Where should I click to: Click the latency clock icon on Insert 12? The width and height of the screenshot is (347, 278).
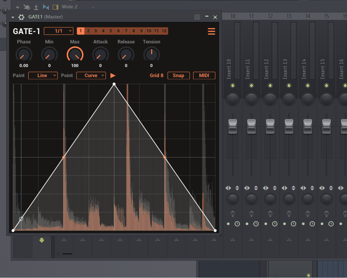[x=275, y=224]
